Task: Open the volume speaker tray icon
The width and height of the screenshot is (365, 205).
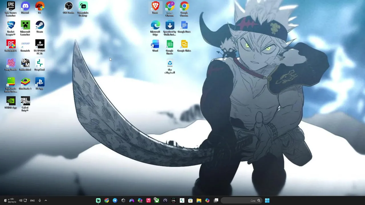Action: click(21, 200)
